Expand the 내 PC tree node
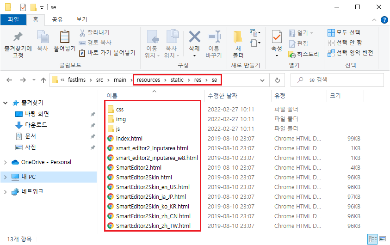Image resolution: width=390 pixels, height=245 pixels. [x=5, y=177]
